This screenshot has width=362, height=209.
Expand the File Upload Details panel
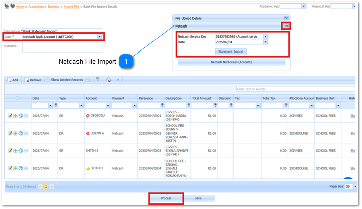click(286, 18)
